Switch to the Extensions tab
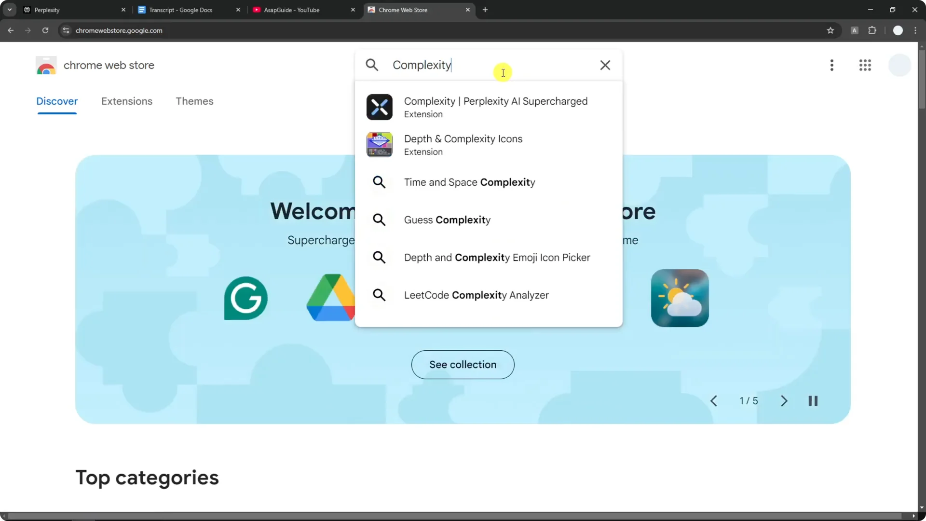Viewport: 926px width, 521px height. (x=127, y=101)
